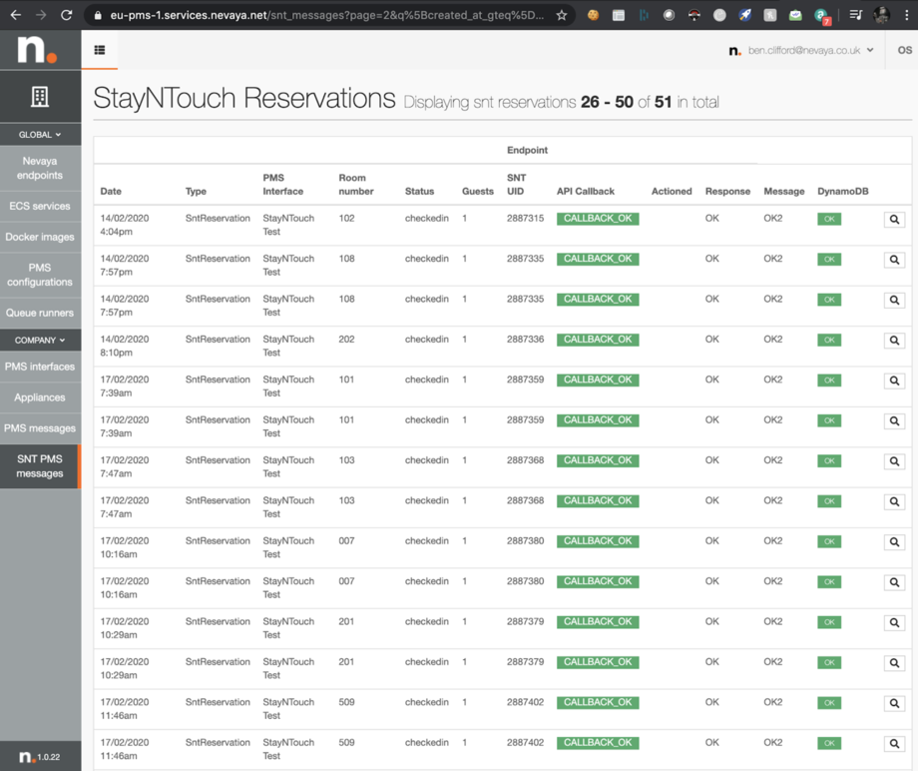Screen dimensions: 918x771
Task: Open the Chrome three-dot menu
Action: pos(906,15)
